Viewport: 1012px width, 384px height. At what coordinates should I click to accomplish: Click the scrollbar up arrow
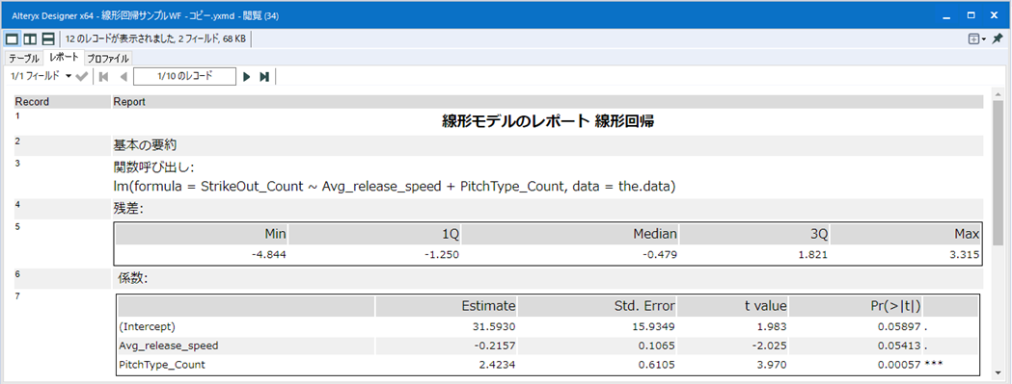pos(998,95)
